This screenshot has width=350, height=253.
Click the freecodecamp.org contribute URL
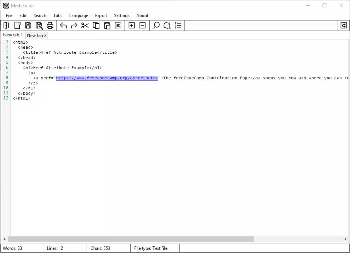[x=107, y=78]
